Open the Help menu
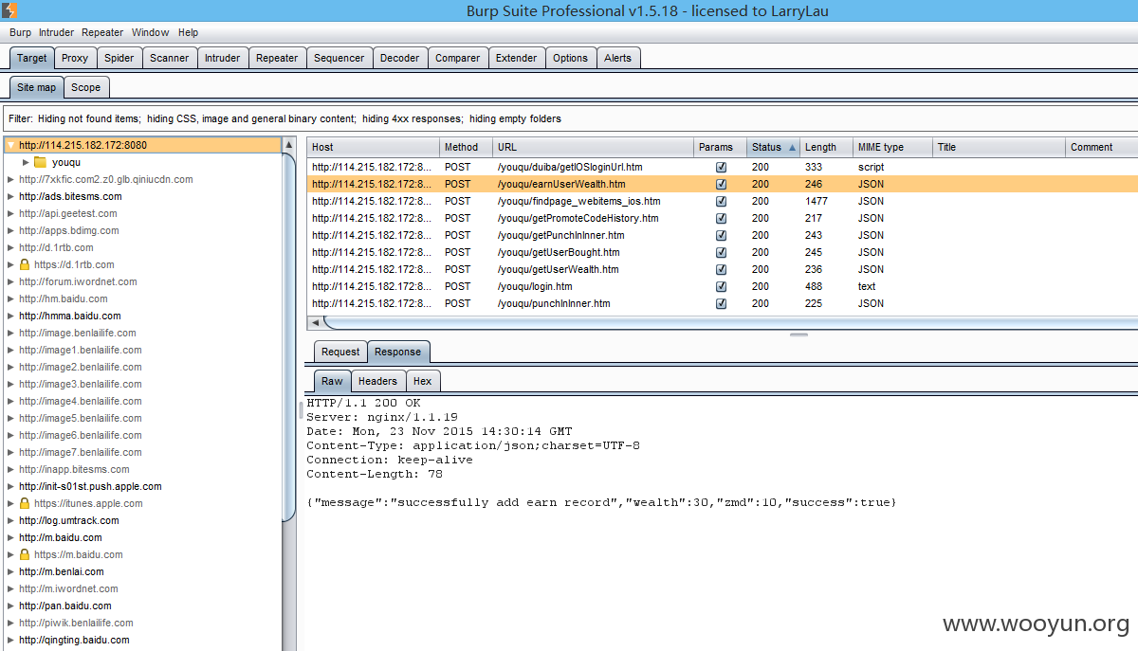Viewport: 1138px width, 651px height. coord(188,32)
